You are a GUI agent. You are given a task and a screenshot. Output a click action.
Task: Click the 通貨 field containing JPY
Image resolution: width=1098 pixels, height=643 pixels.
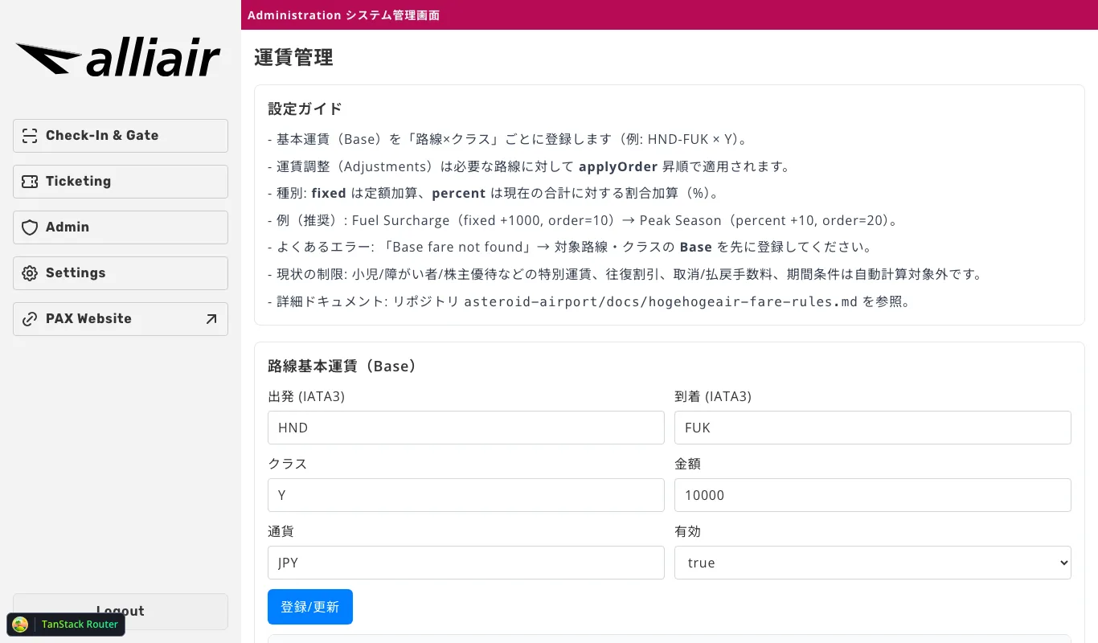tap(465, 563)
